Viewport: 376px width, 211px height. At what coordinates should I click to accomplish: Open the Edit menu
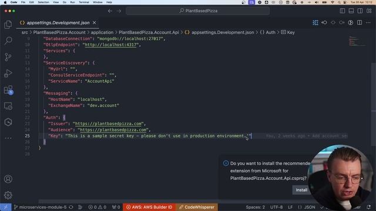tap(31, 2)
